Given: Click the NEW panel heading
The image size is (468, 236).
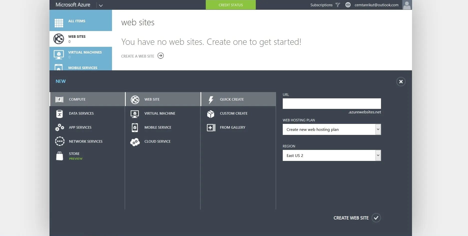Looking at the screenshot, I should coord(60,81).
